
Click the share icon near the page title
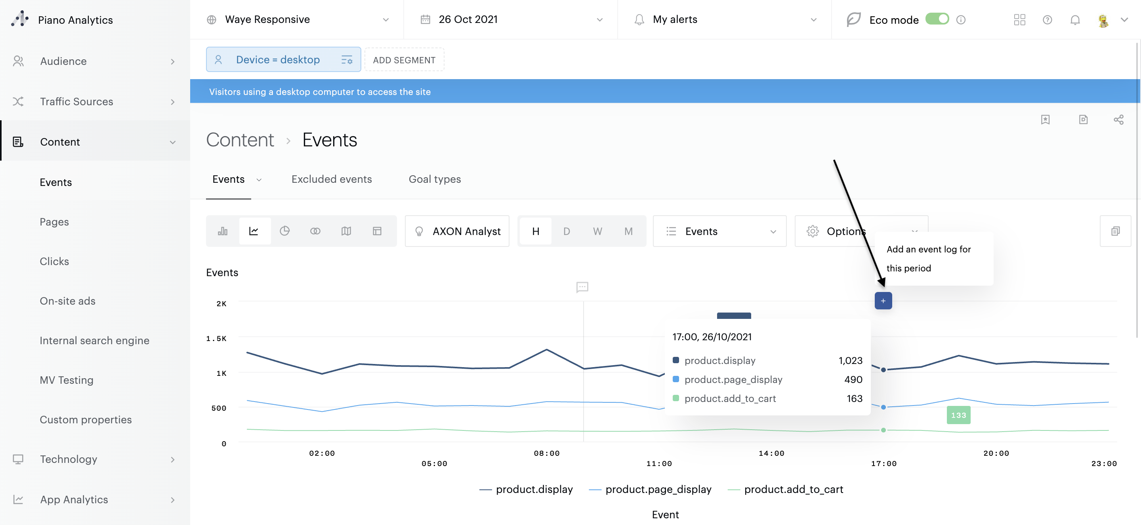(x=1118, y=119)
